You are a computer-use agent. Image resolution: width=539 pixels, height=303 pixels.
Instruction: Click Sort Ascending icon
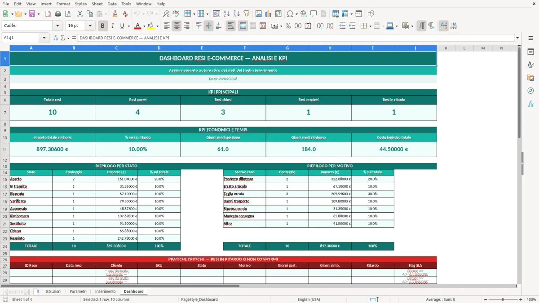point(226,14)
